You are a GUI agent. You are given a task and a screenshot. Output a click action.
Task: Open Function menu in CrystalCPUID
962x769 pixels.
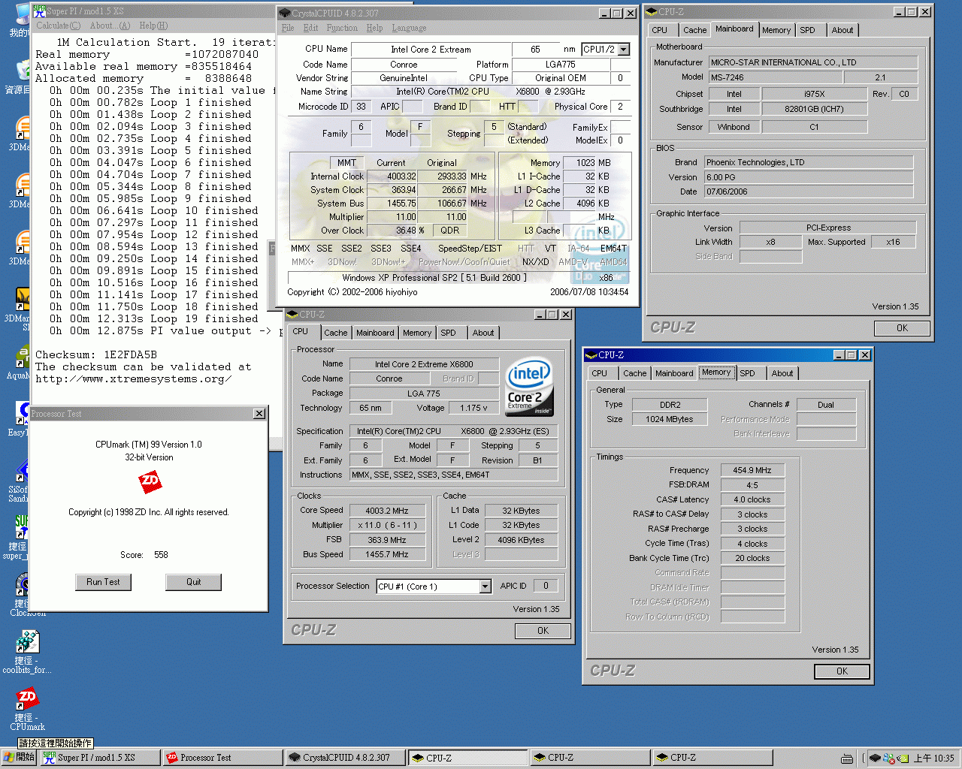[342, 28]
